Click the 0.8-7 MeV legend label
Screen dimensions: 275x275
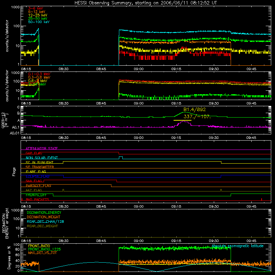tap(37, 81)
